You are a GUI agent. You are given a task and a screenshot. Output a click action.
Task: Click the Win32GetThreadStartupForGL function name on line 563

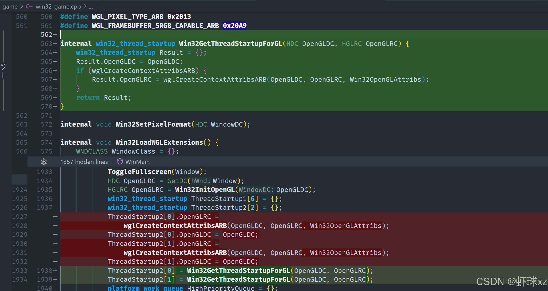point(231,44)
